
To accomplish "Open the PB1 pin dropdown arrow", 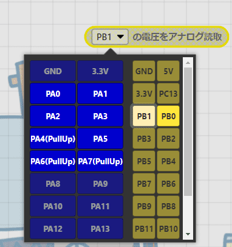I will pos(121,37).
